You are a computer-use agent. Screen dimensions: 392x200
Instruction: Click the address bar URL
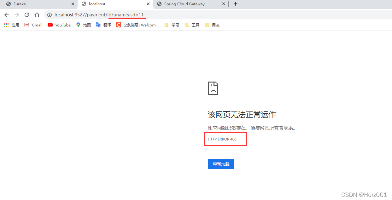coord(99,15)
